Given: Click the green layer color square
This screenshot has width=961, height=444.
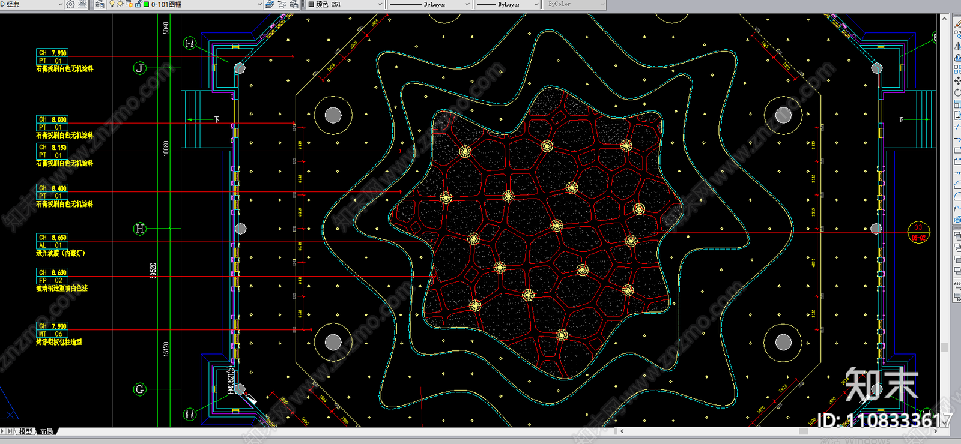Looking at the screenshot, I should [x=146, y=4].
